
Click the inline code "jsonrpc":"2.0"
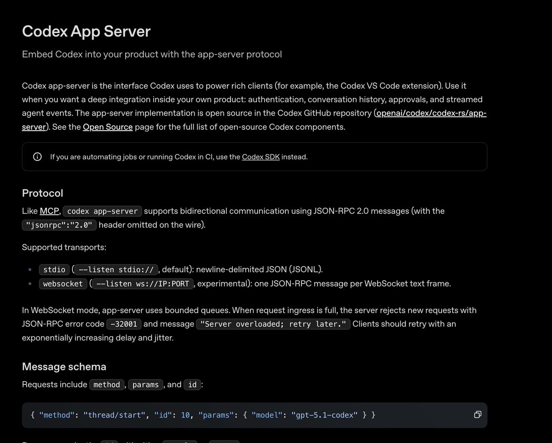(59, 225)
